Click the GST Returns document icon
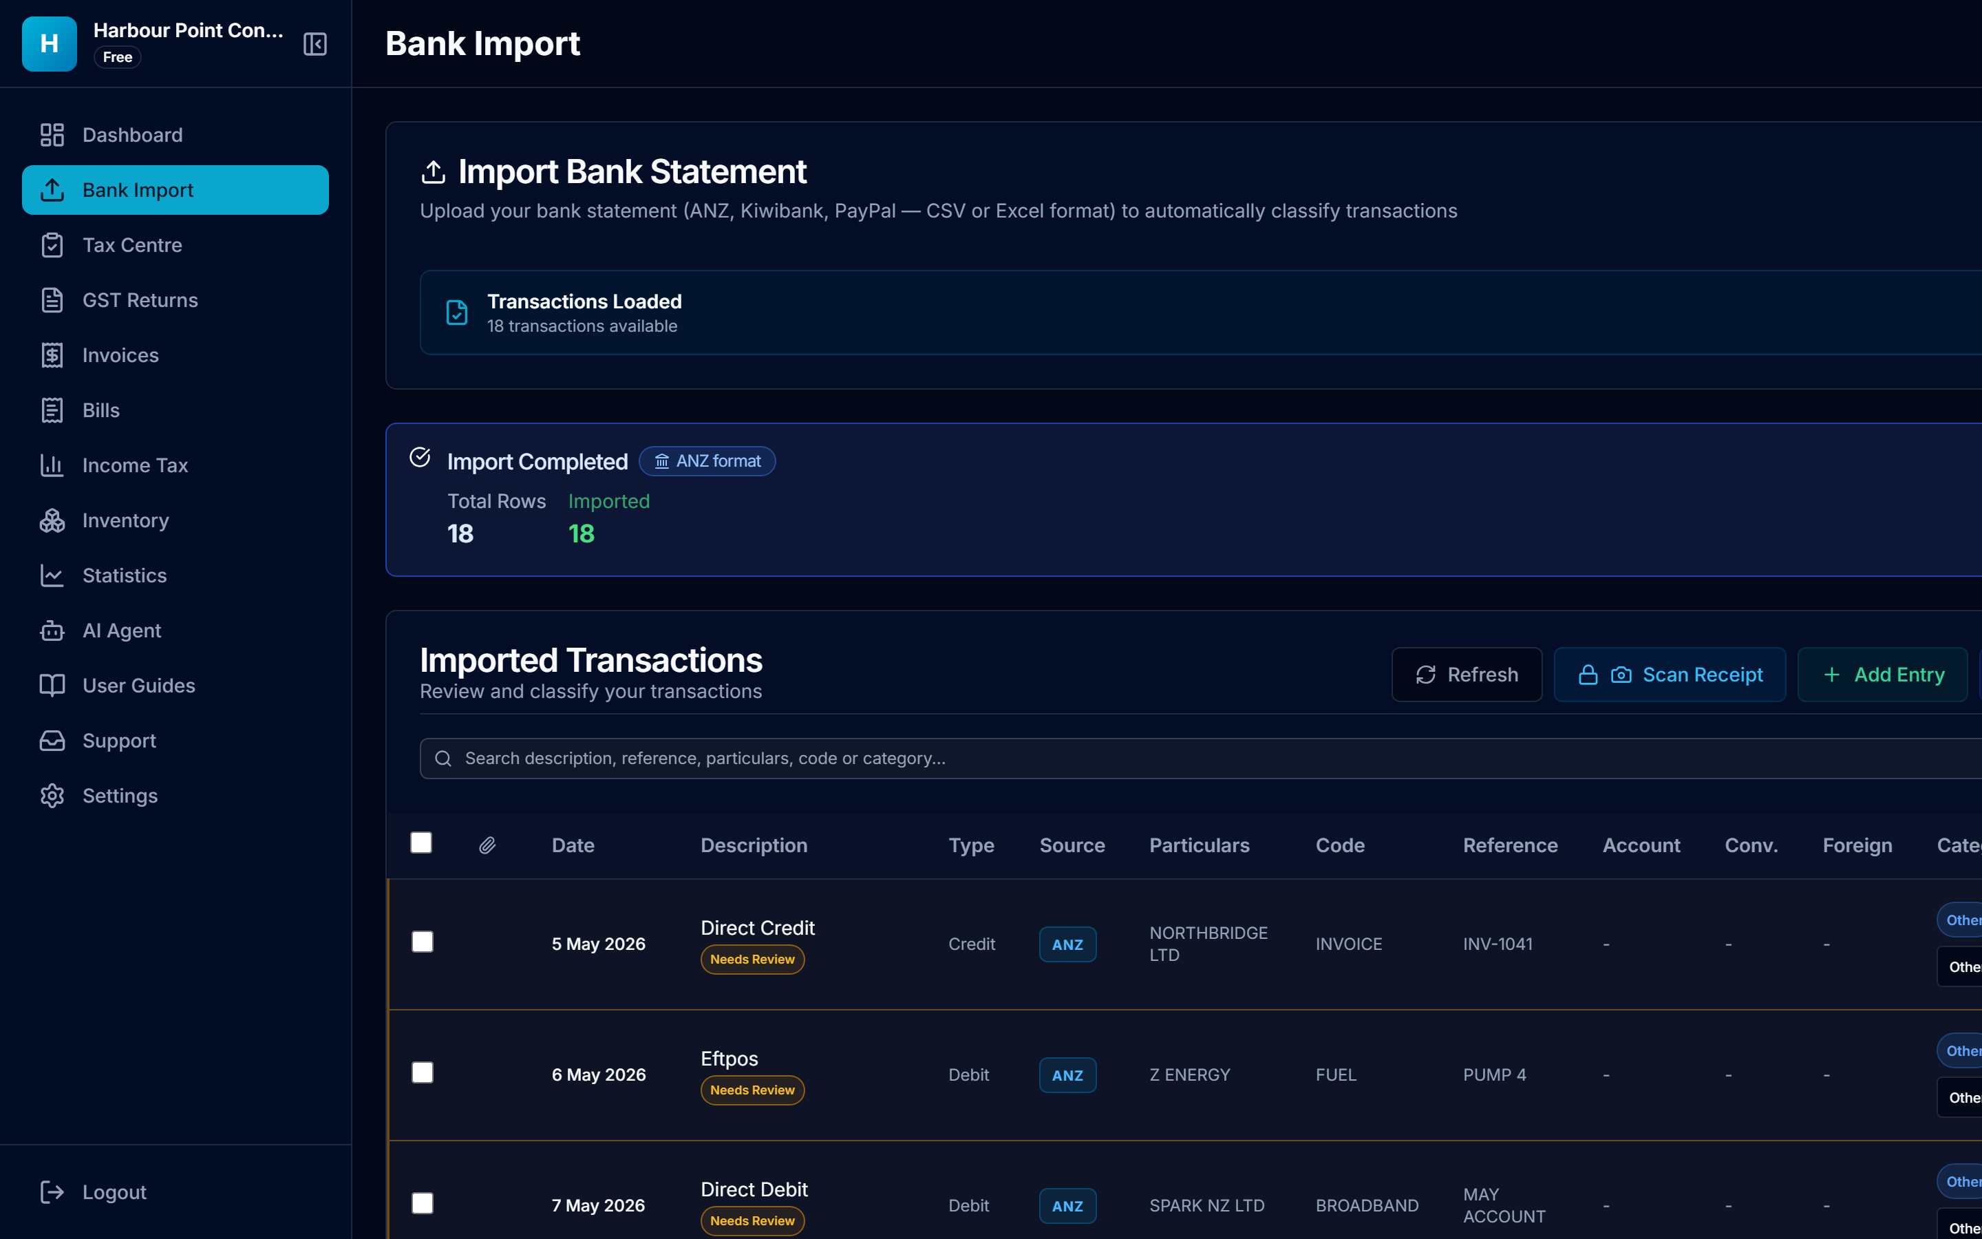 pyautogui.click(x=52, y=300)
